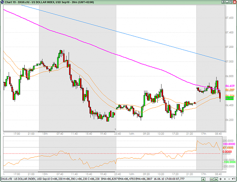Click 17th date label on main time axis
This screenshot has height=182, width=237.
pyautogui.click(x=204, y=134)
